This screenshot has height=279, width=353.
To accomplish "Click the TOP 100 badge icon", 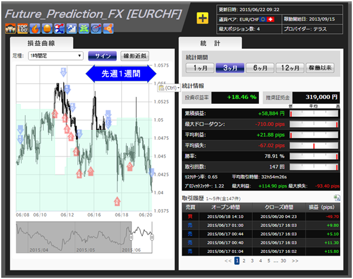I will [22, 28].
